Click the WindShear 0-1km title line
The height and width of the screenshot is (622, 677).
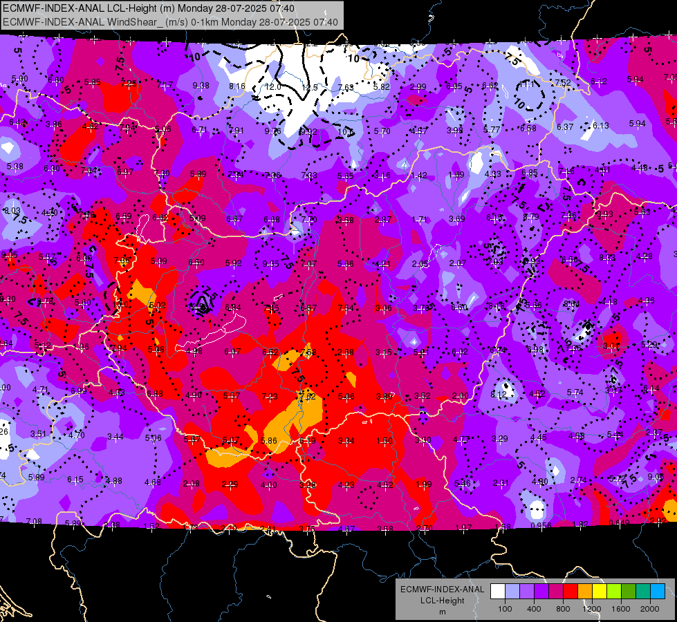170,22
